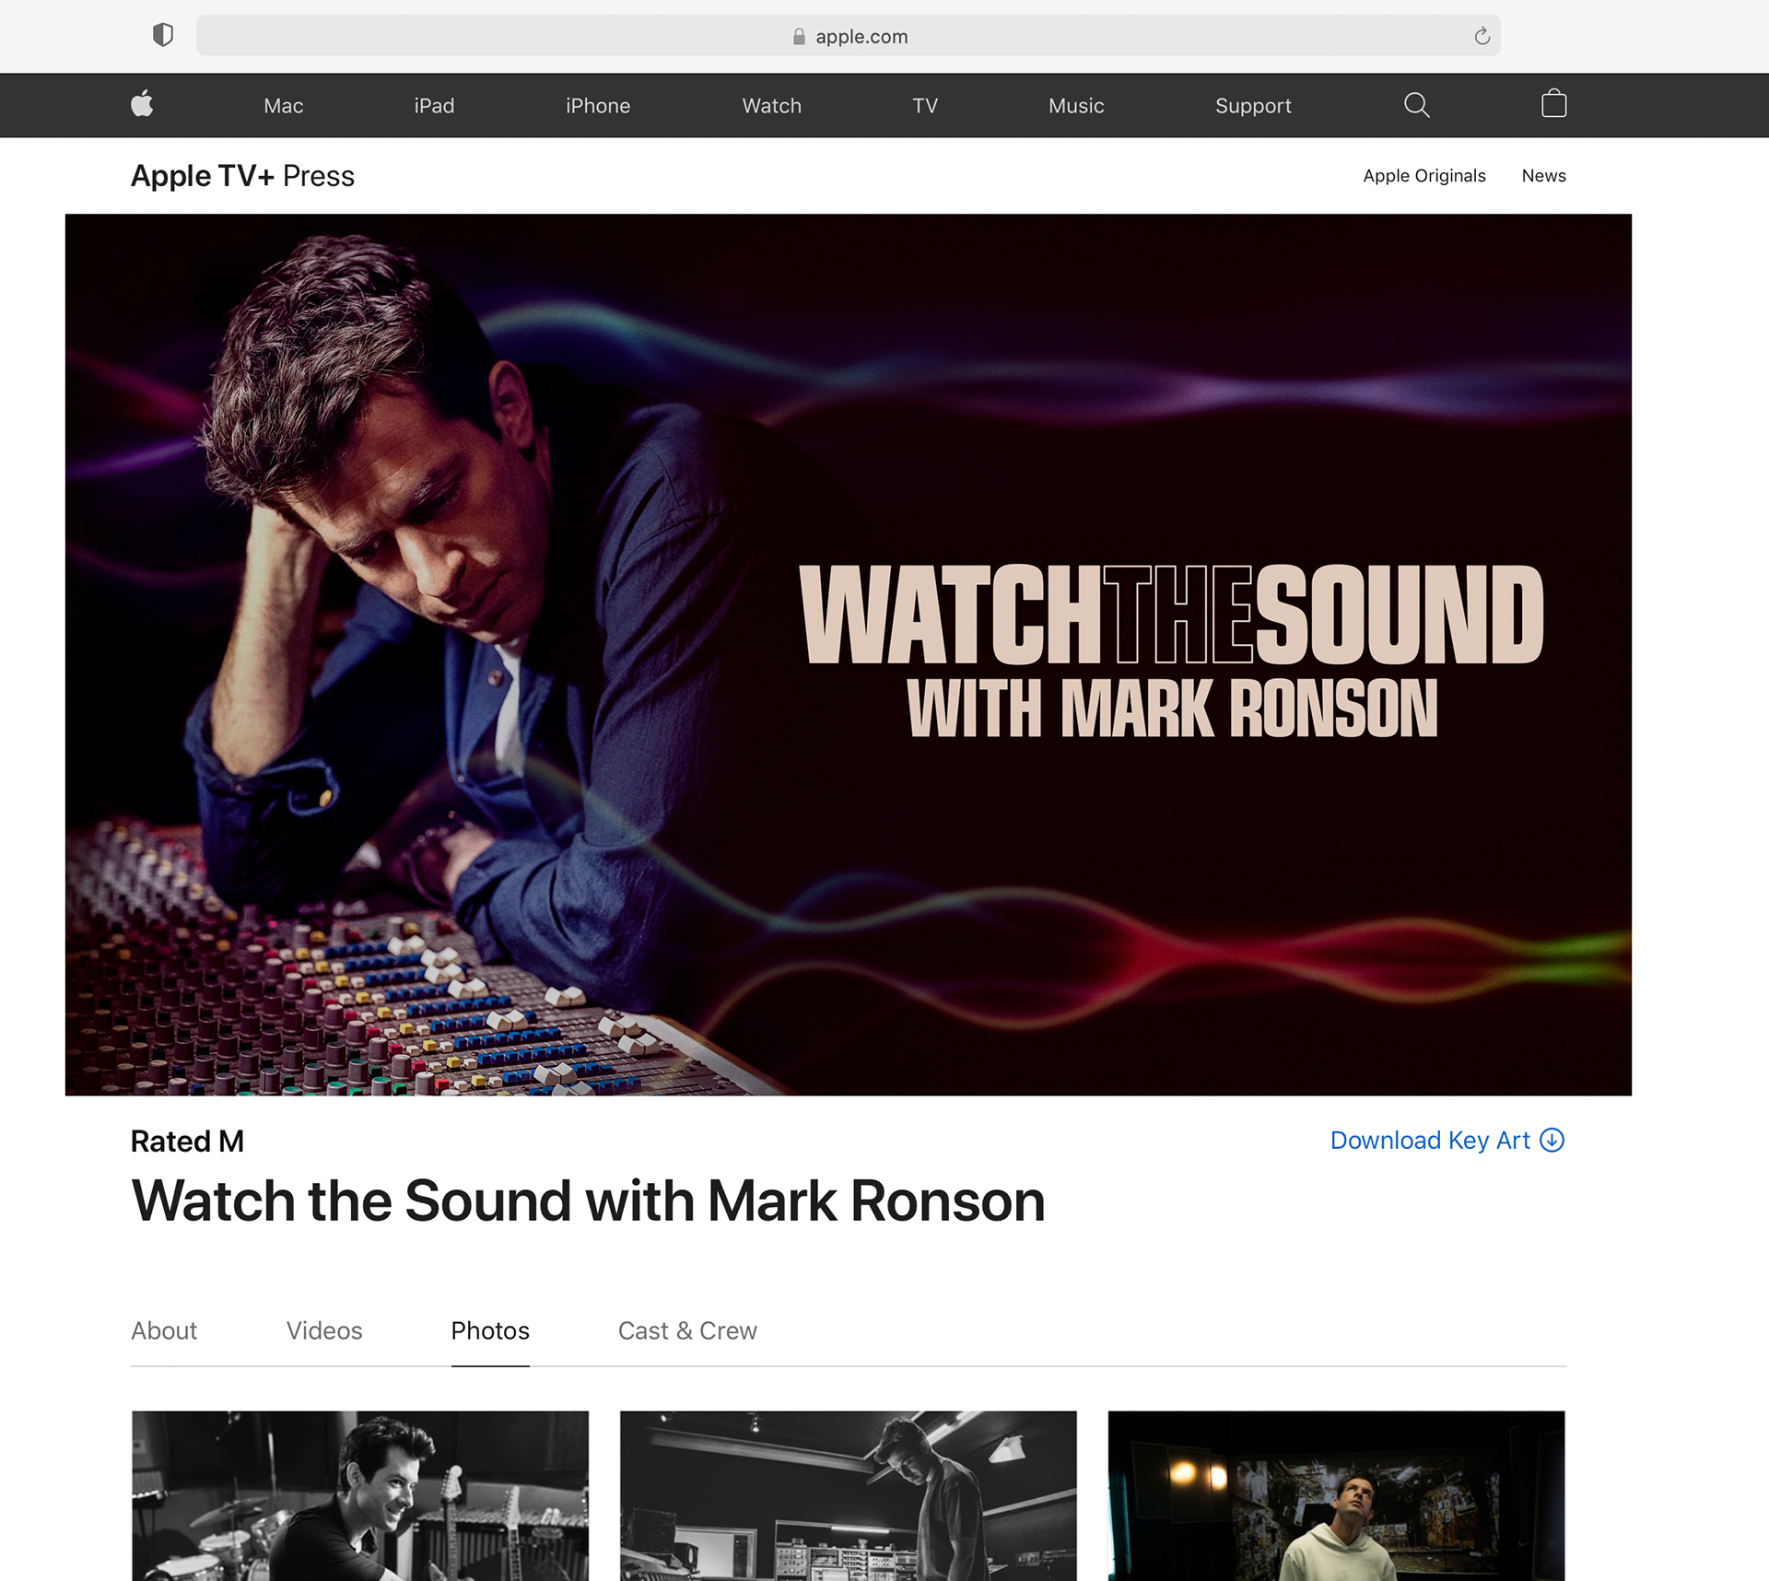Click the Watch the Sound key art banner
The image size is (1769, 1581).
point(848,655)
